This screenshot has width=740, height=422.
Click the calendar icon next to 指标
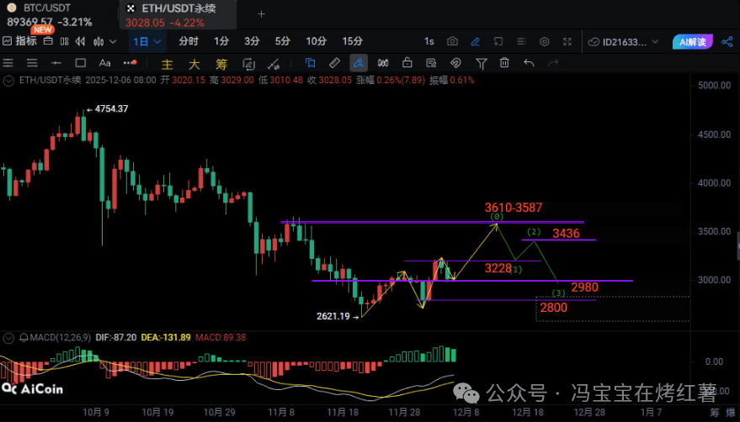[x=48, y=41]
